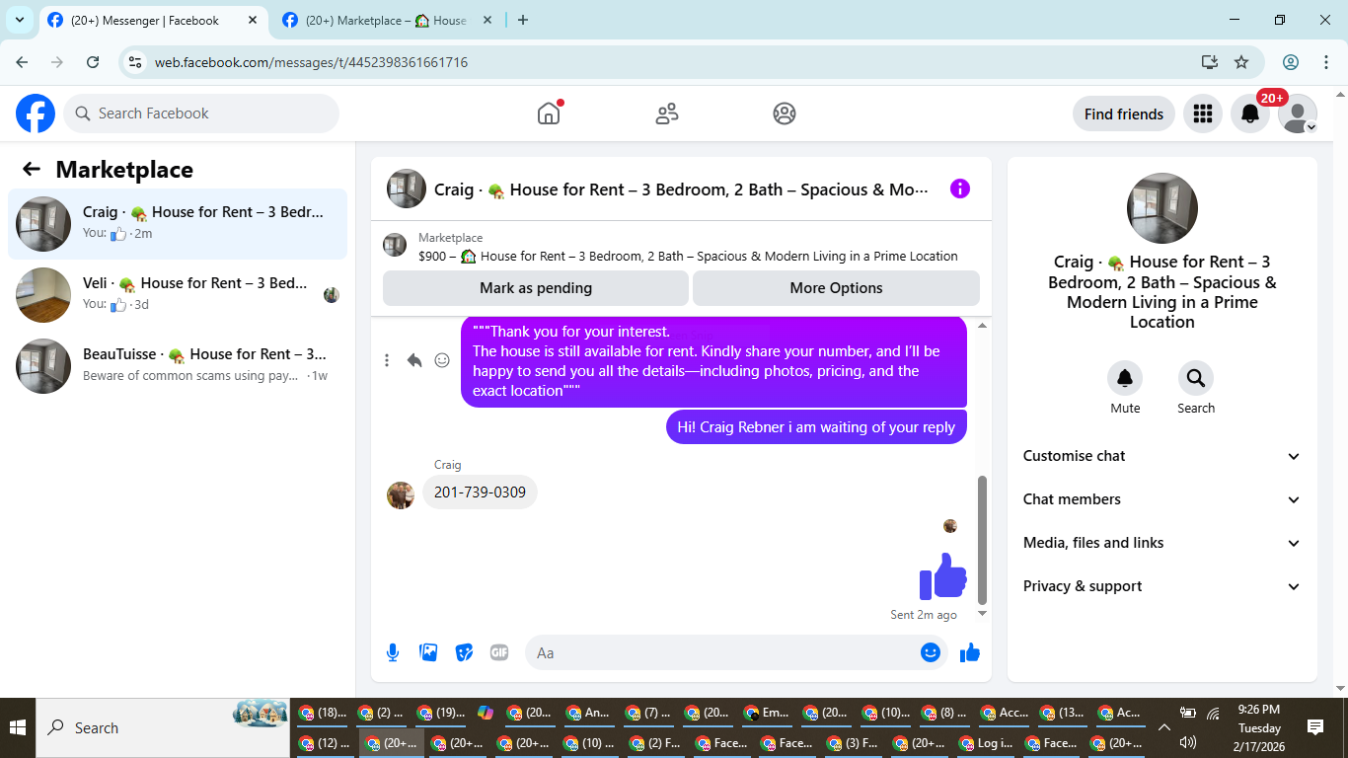Show hidden system tray icons
This screenshot has width=1348, height=758.
point(1163,727)
